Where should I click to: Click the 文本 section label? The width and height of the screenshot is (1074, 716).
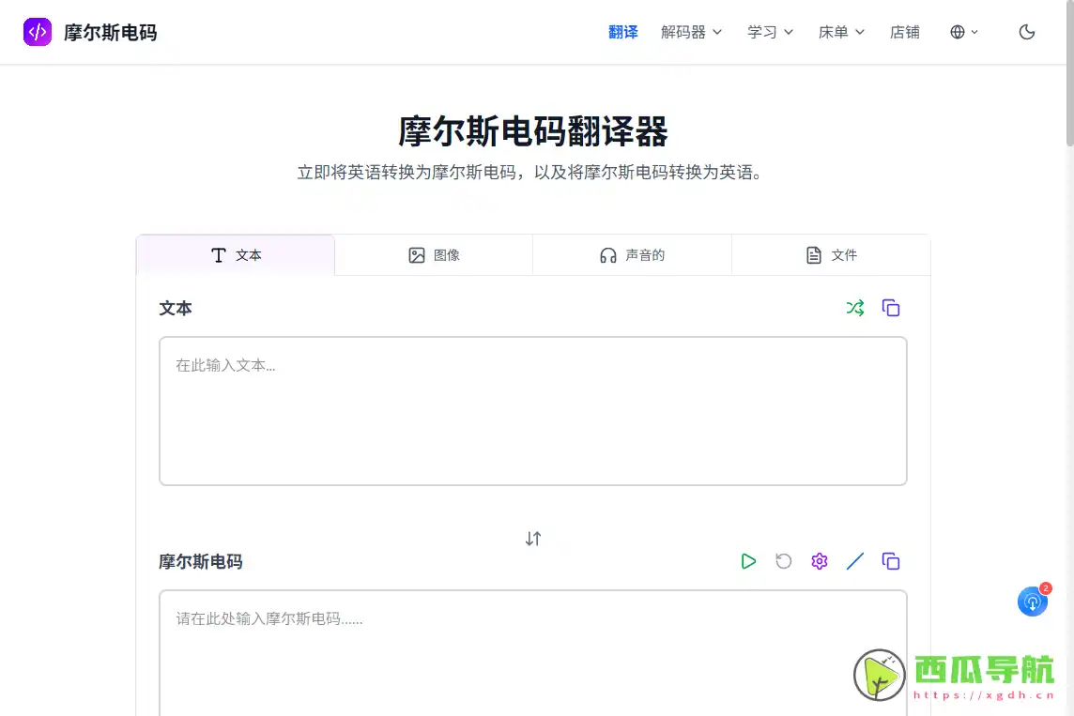[176, 309]
